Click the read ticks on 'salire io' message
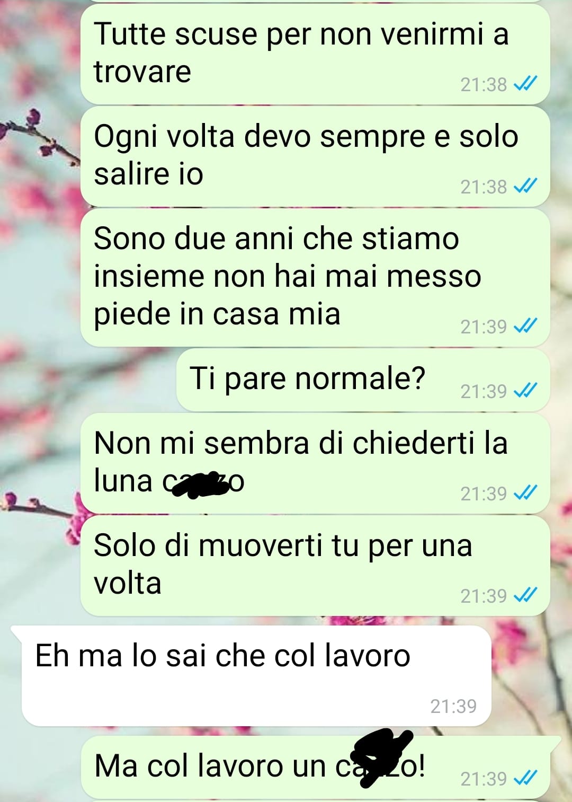Image resolution: width=572 pixels, height=802 pixels. click(525, 186)
